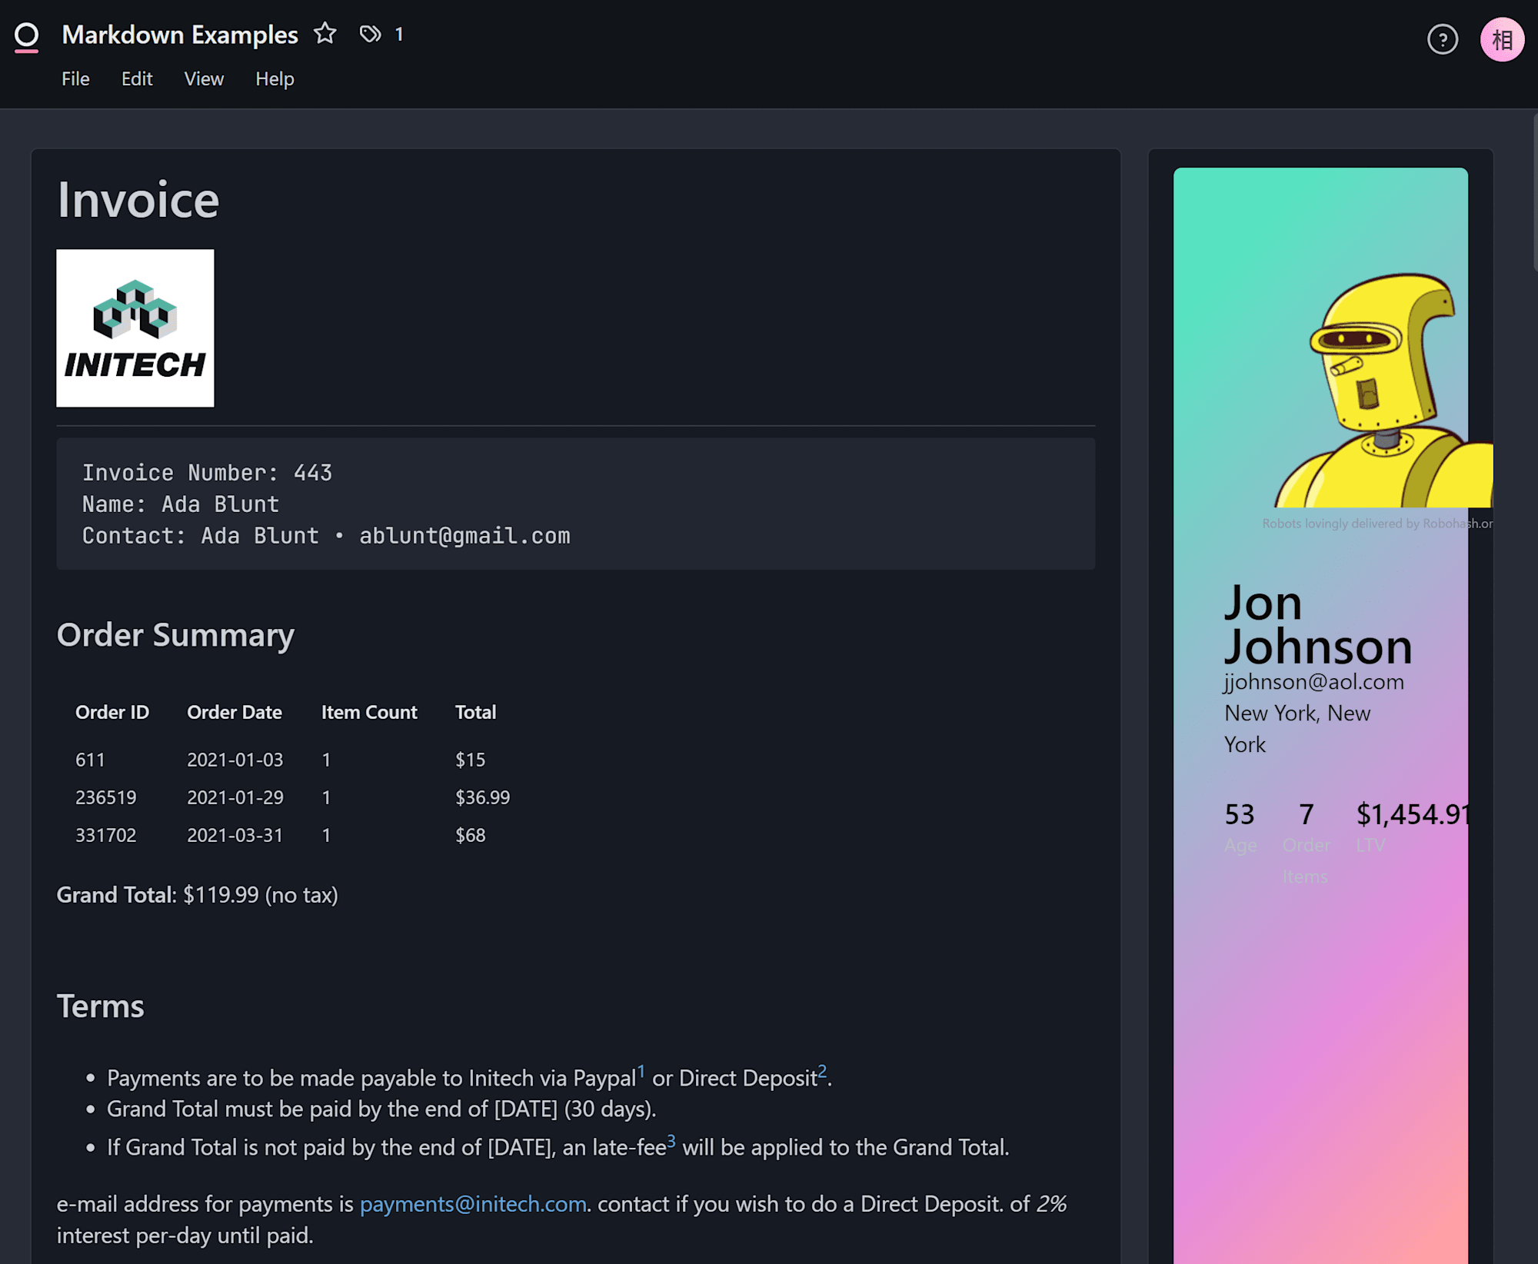
Task: Click the LTV value $1,454.91
Action: coord(1413,813)
